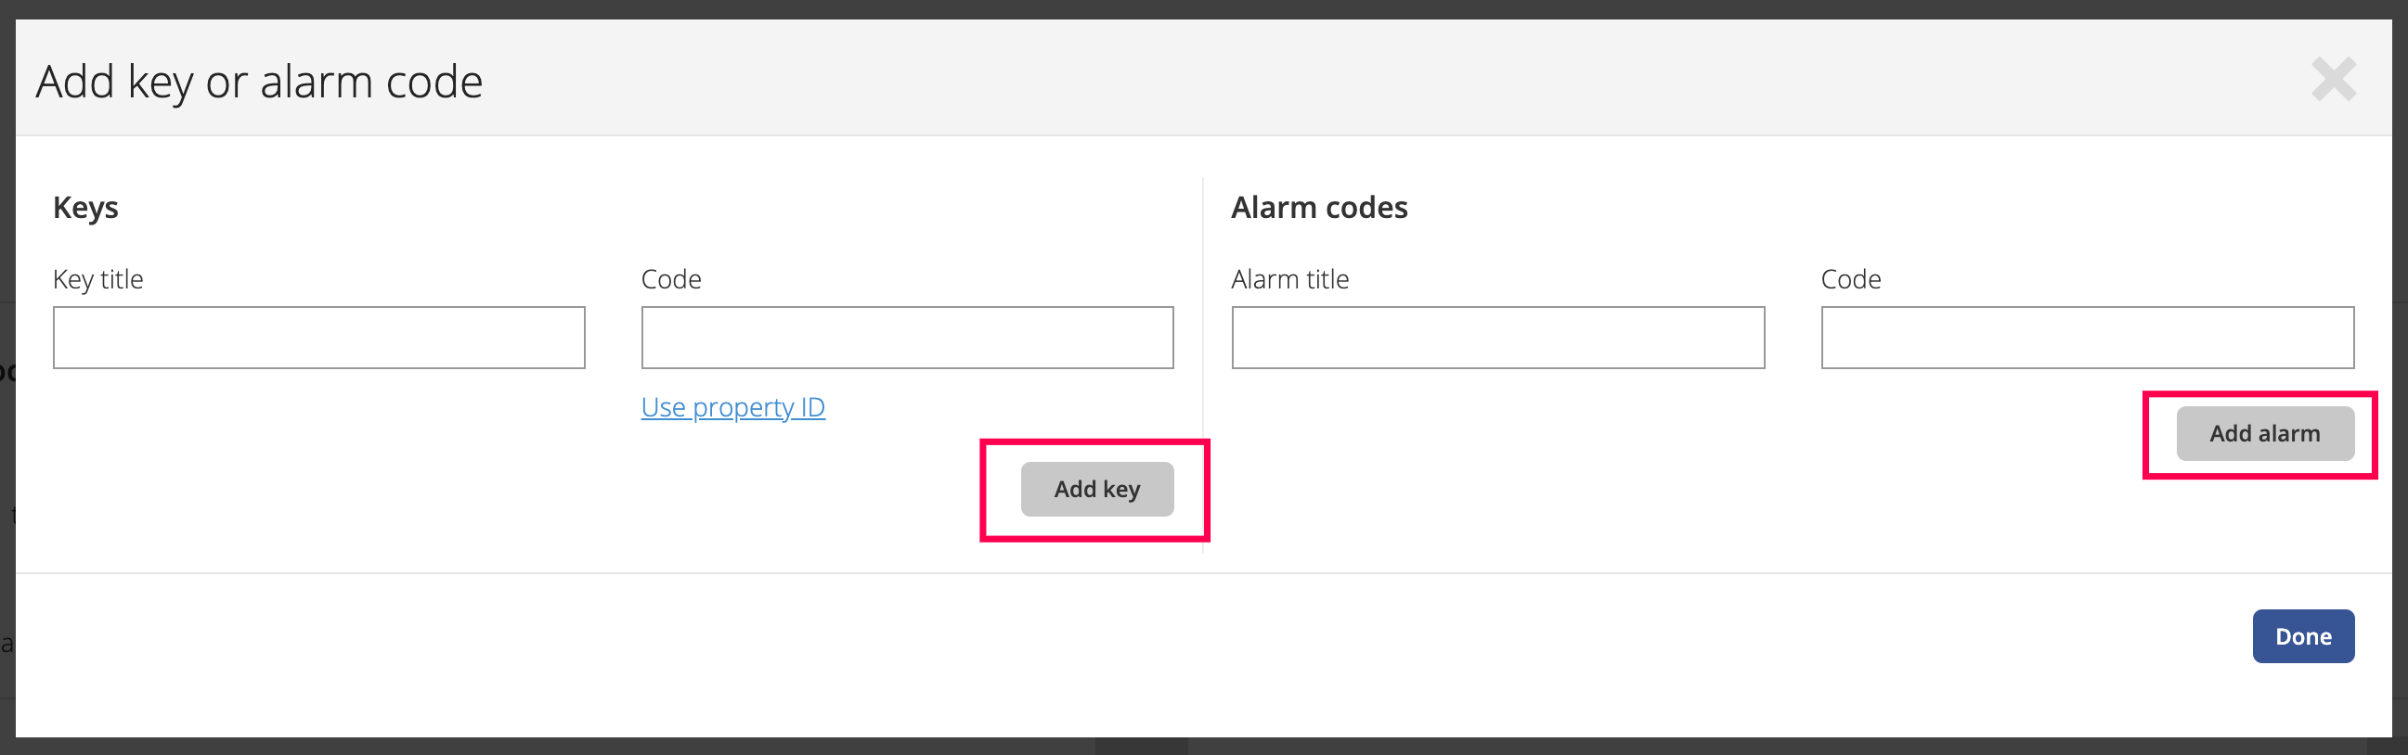Screen dimensions: 2408x755
Task: Click the Code field under Keys
Action: coord(907,338)
